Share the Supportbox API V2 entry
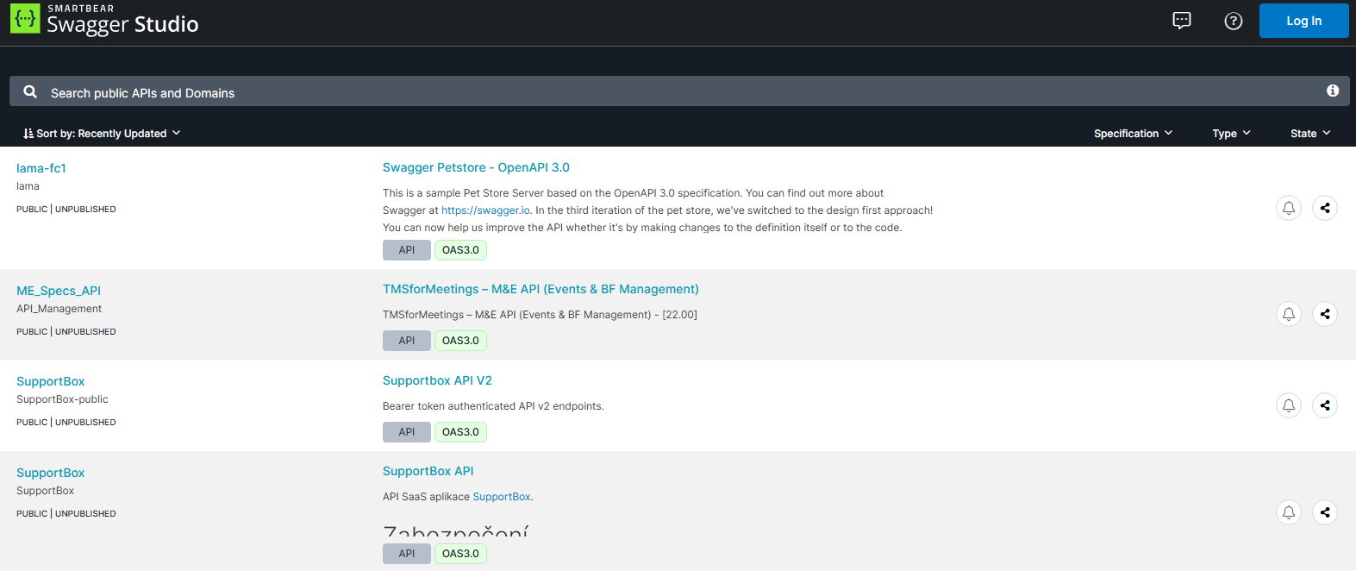Image resolution: width=1356 pixels, height=571 pixels. 1325,405
